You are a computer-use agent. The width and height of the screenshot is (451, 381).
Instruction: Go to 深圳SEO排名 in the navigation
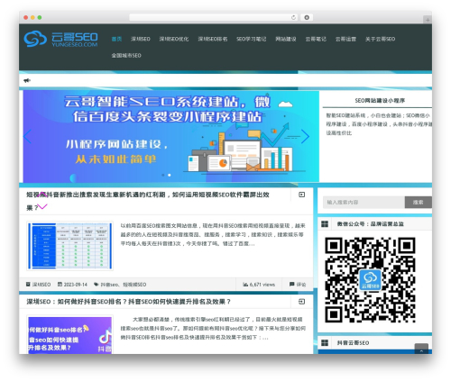(x=213, y=39)
